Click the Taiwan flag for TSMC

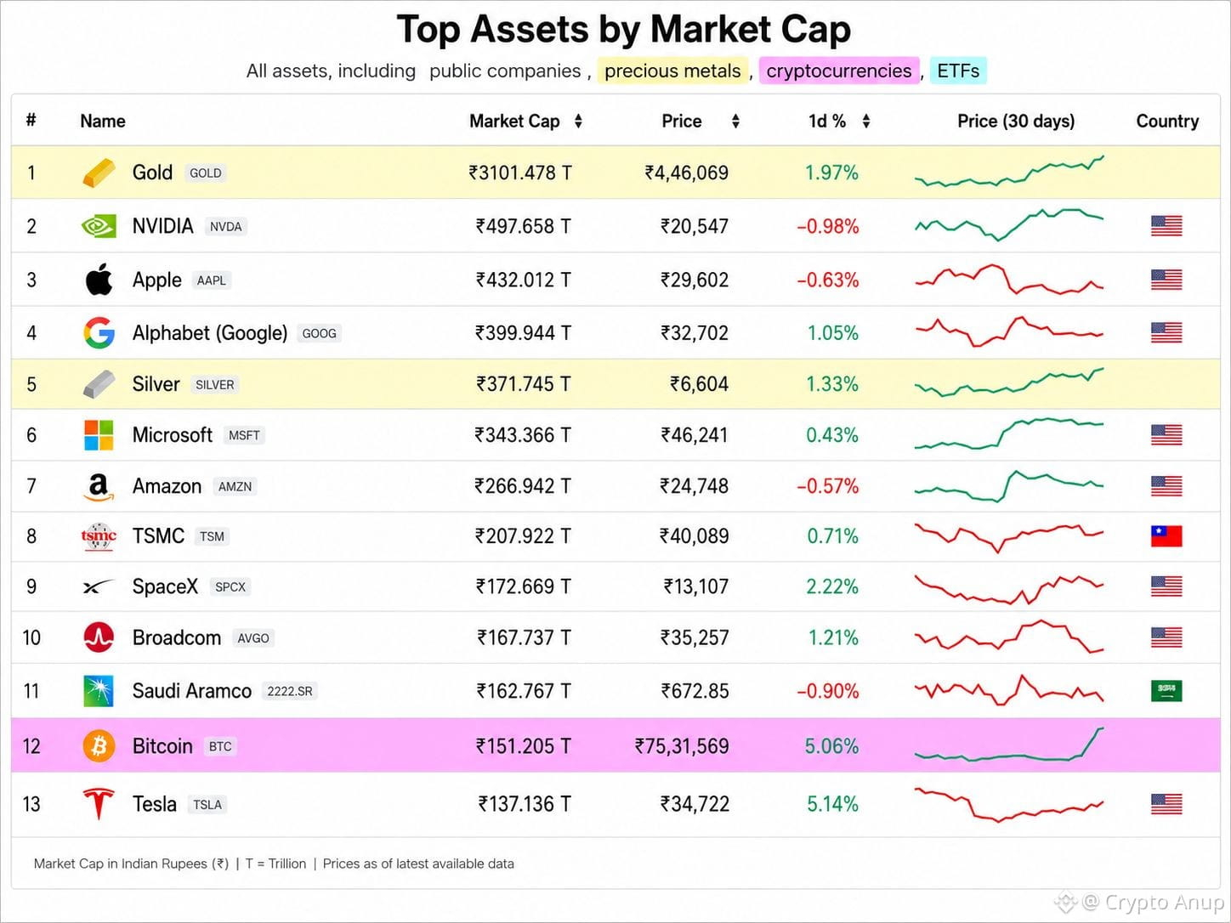1166,536
